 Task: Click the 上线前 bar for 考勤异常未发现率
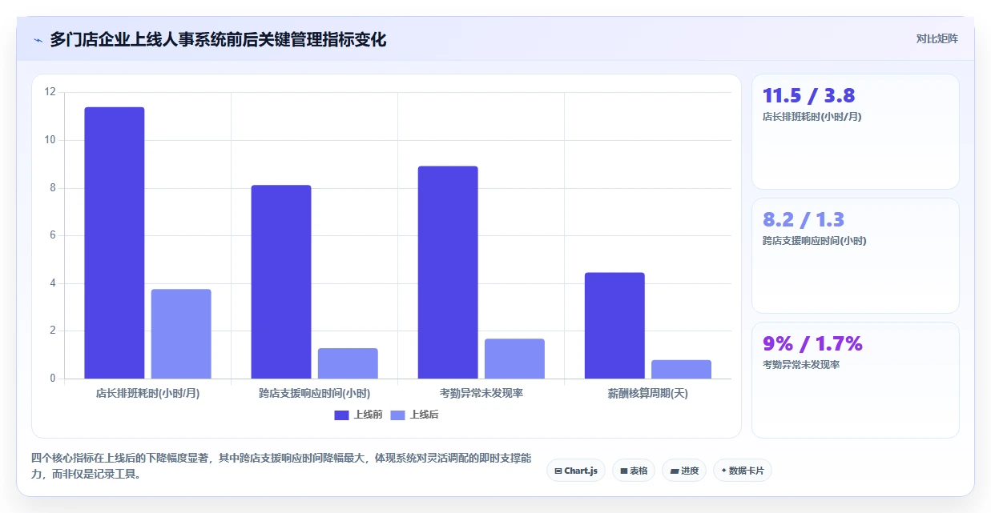pos(448,272)
